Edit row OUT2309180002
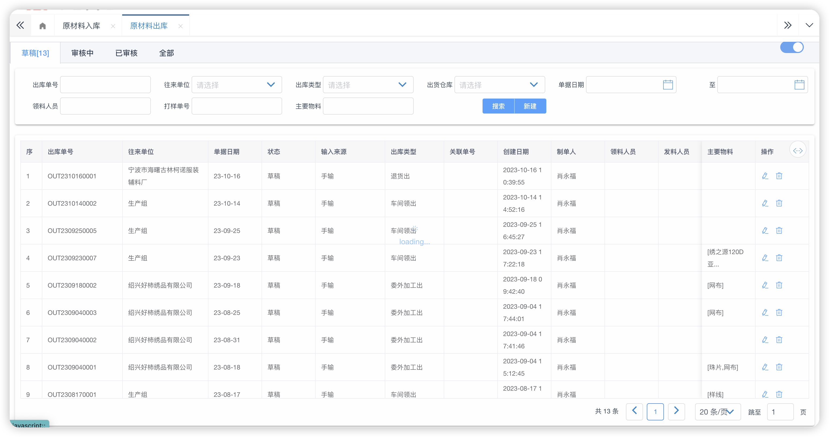The height and width of the screenshot is (437, 829). [x=765, y=285]
